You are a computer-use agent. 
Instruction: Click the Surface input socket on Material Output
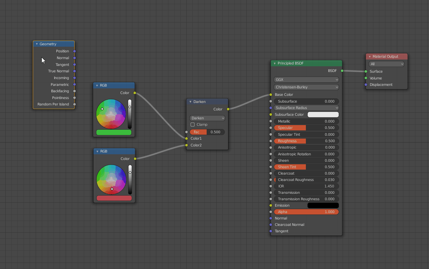coord(366,72)
